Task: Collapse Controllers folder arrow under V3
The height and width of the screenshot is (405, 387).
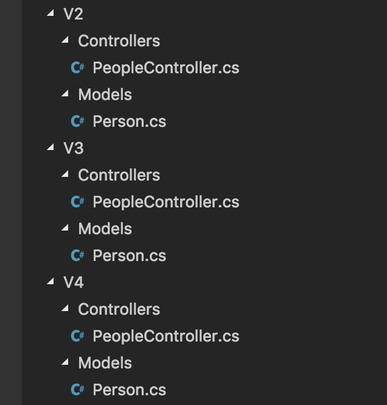Action: tap(65, 174)
